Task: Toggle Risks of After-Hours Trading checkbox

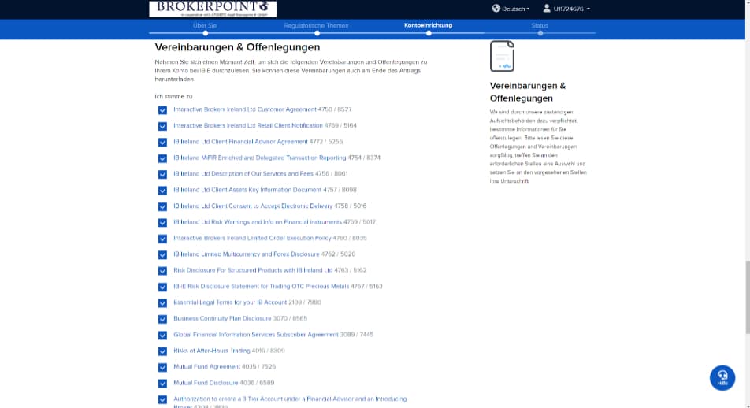Action: pos(162,351)
